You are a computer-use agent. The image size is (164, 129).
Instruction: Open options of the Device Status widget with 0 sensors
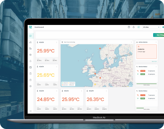[x=156, y=67]
